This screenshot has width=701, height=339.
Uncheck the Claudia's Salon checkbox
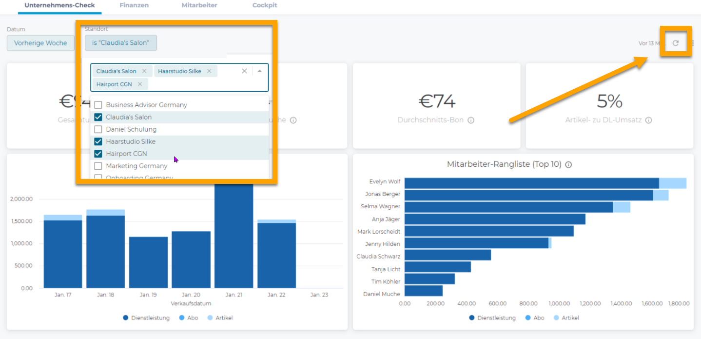(x=98, y=117)
